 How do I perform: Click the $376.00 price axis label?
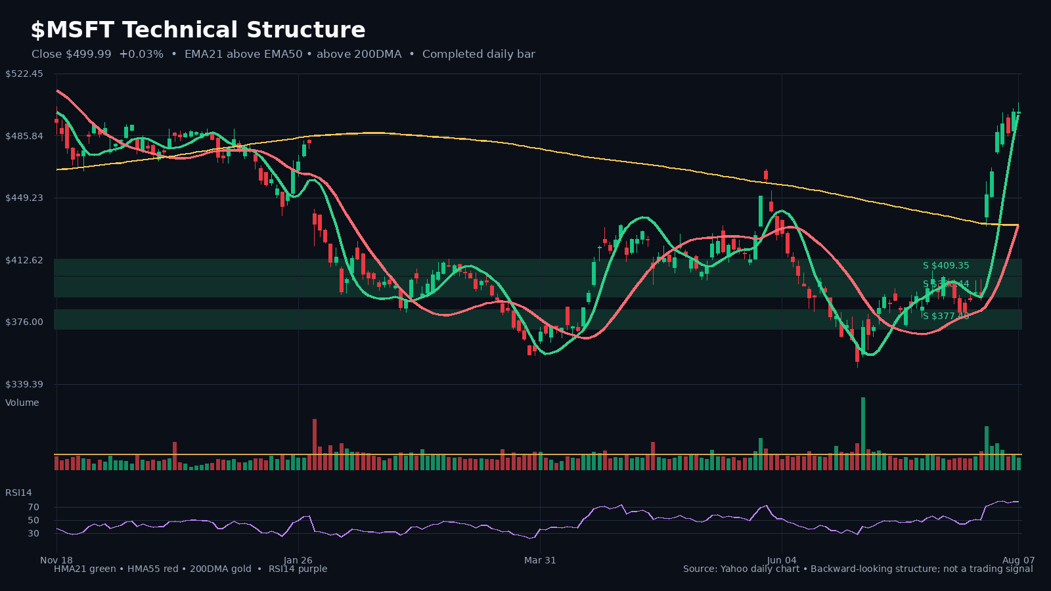(x=24, y=322)
